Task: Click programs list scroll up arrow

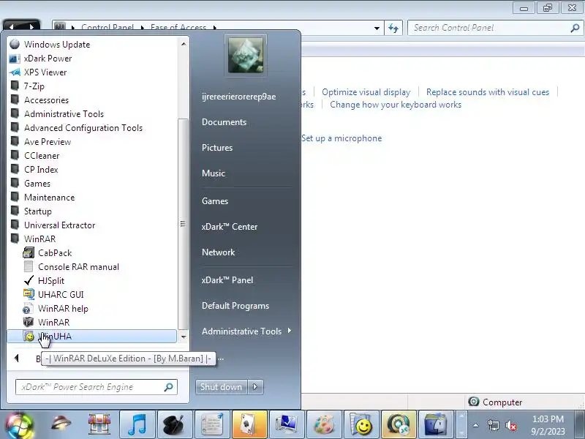Action: [184, 44]
